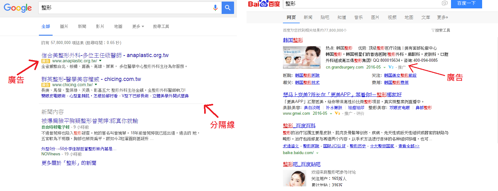Open the 外型0分→50分 news link
This screenshot has height=191, width=498.
click(79, 149)
